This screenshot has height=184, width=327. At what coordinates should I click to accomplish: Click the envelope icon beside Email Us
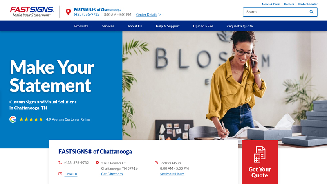60,173
